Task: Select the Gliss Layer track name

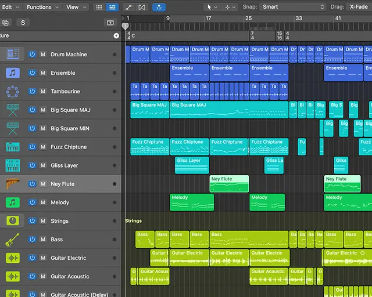Action: 65,165
